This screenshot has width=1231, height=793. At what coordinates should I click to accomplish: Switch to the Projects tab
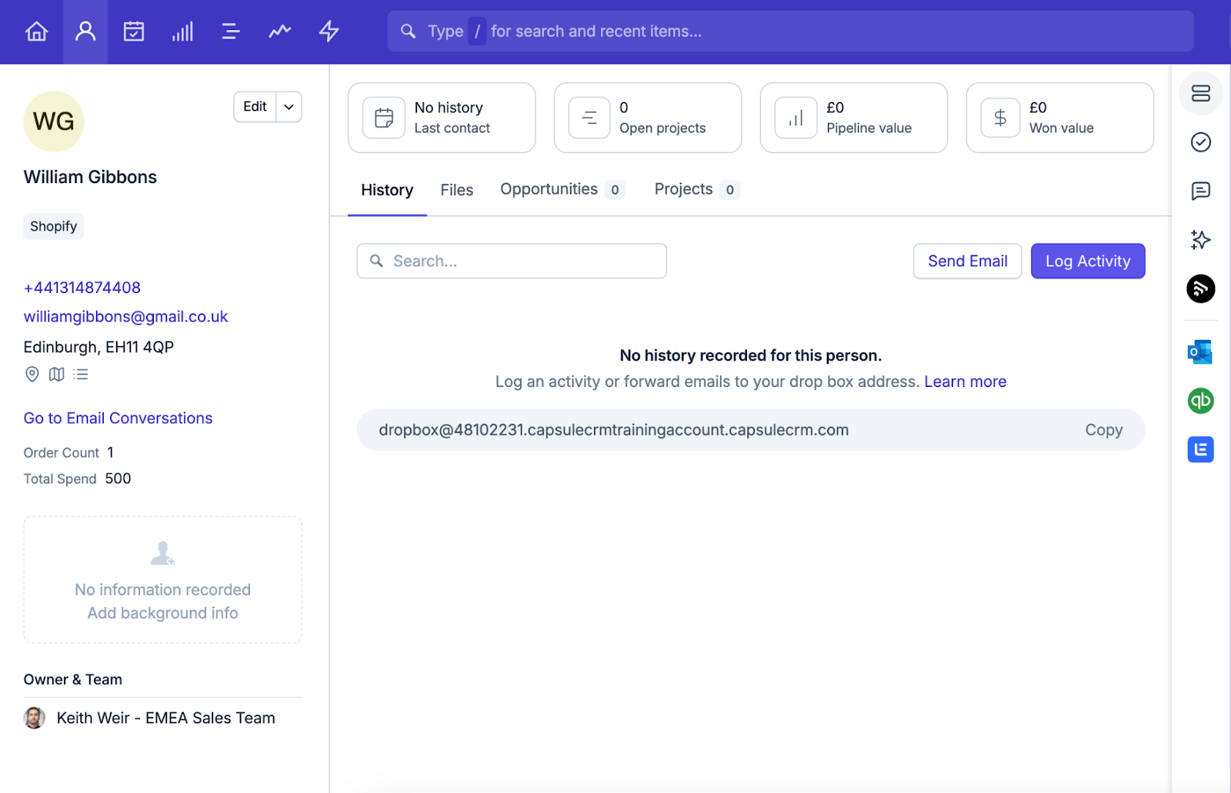[696, 189]
